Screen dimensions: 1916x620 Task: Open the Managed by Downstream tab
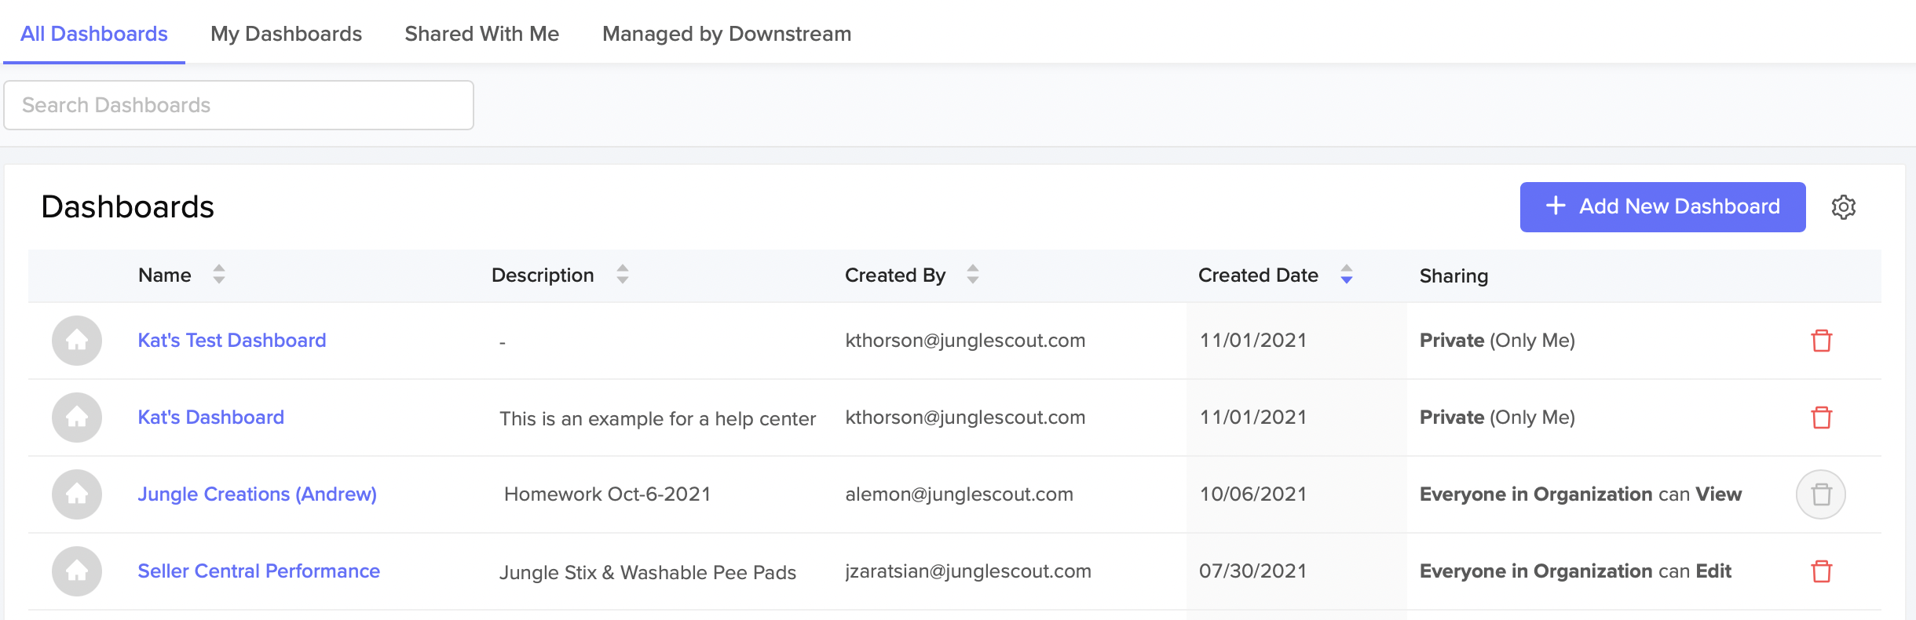click(726, 34)
